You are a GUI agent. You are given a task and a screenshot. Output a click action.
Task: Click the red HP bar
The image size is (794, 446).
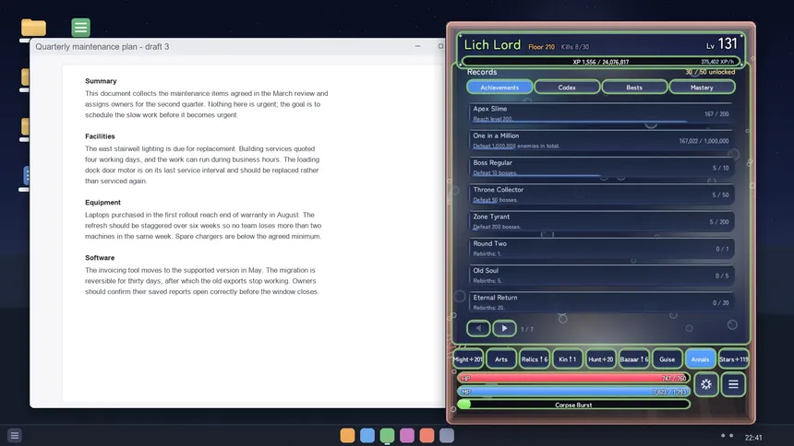coord(573,378)
